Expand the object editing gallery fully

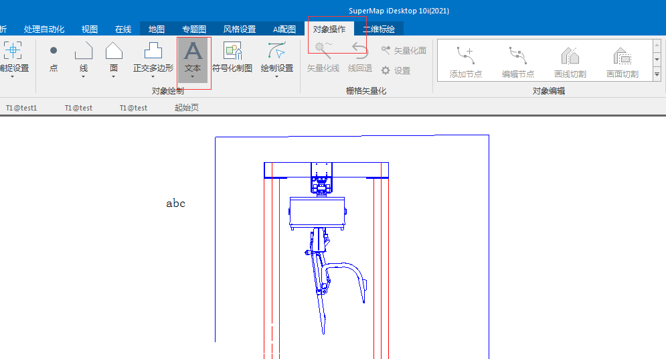tap(657, 74)
